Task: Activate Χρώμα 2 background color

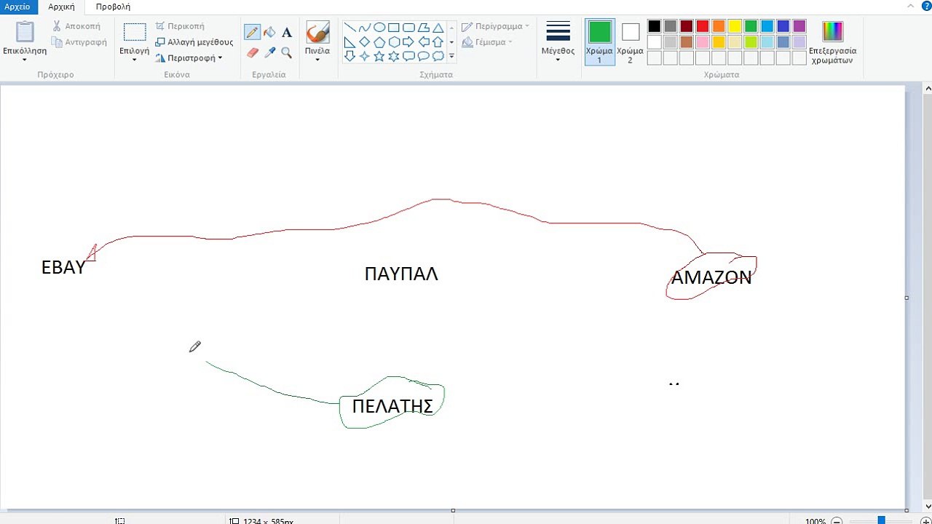Action: [631, 41]
